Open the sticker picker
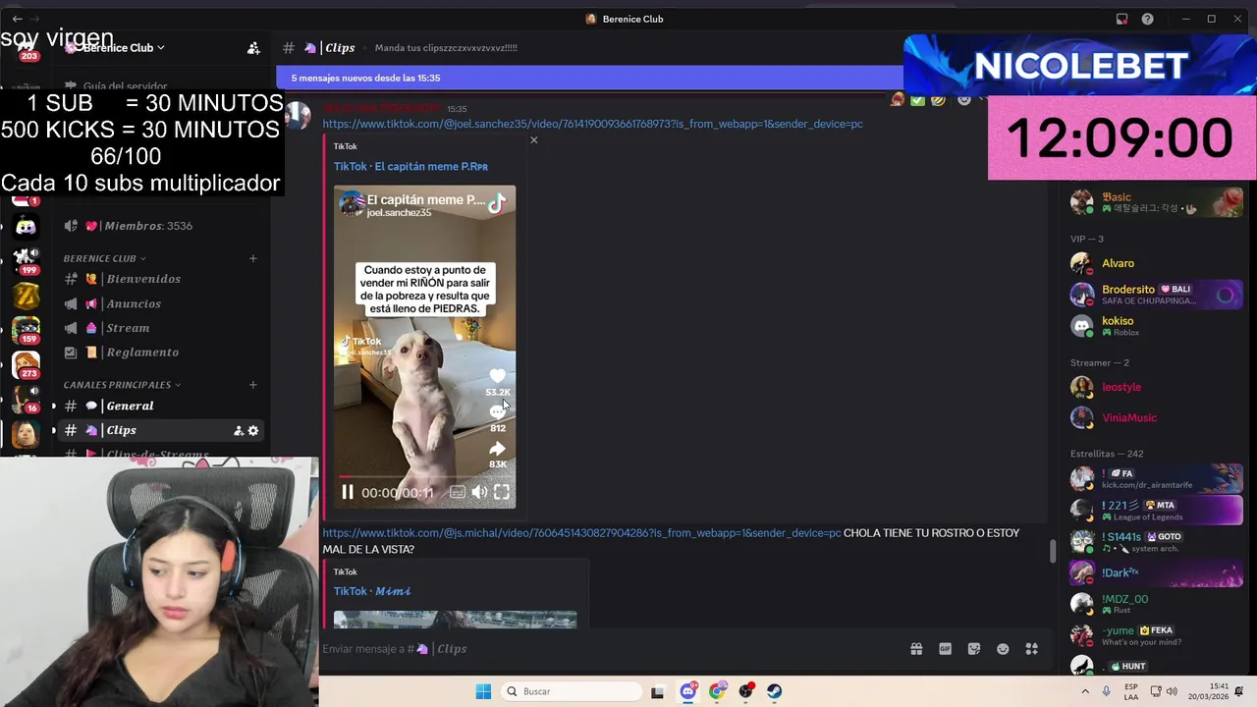This screenshot has width=1257, height=707. coord(974,649)
